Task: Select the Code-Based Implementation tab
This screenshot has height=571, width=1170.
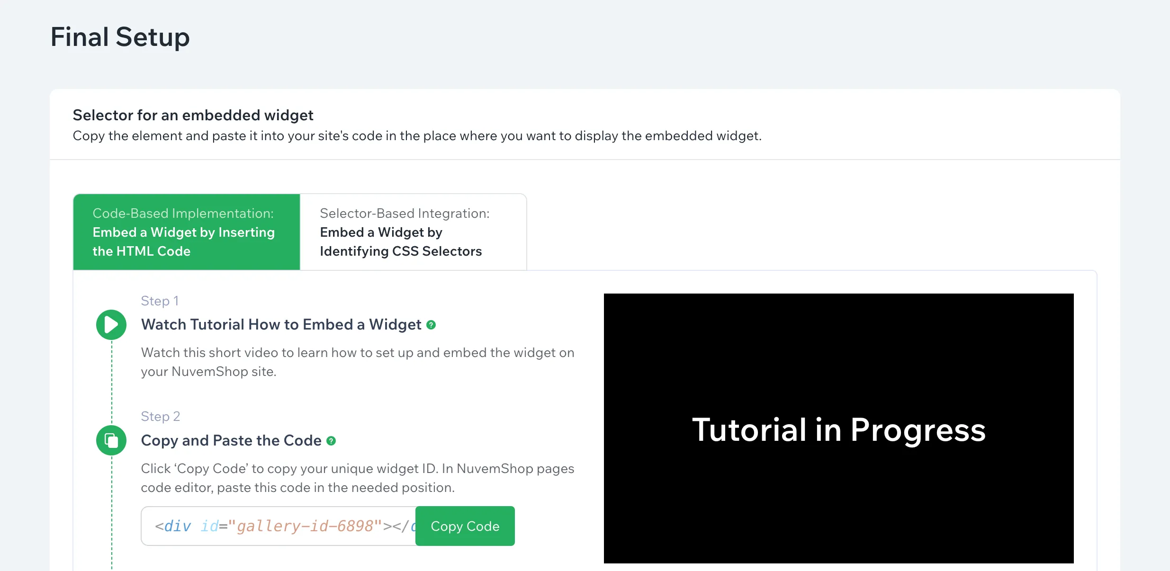Action: pyautogui.click(x=186, y=232)
